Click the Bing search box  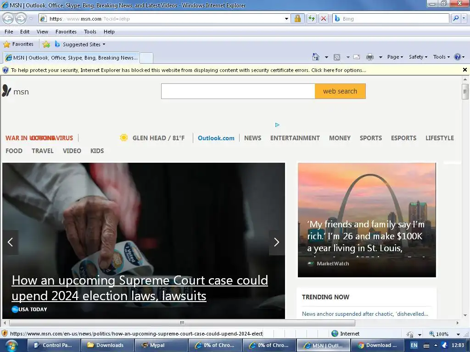coord(392,18)
